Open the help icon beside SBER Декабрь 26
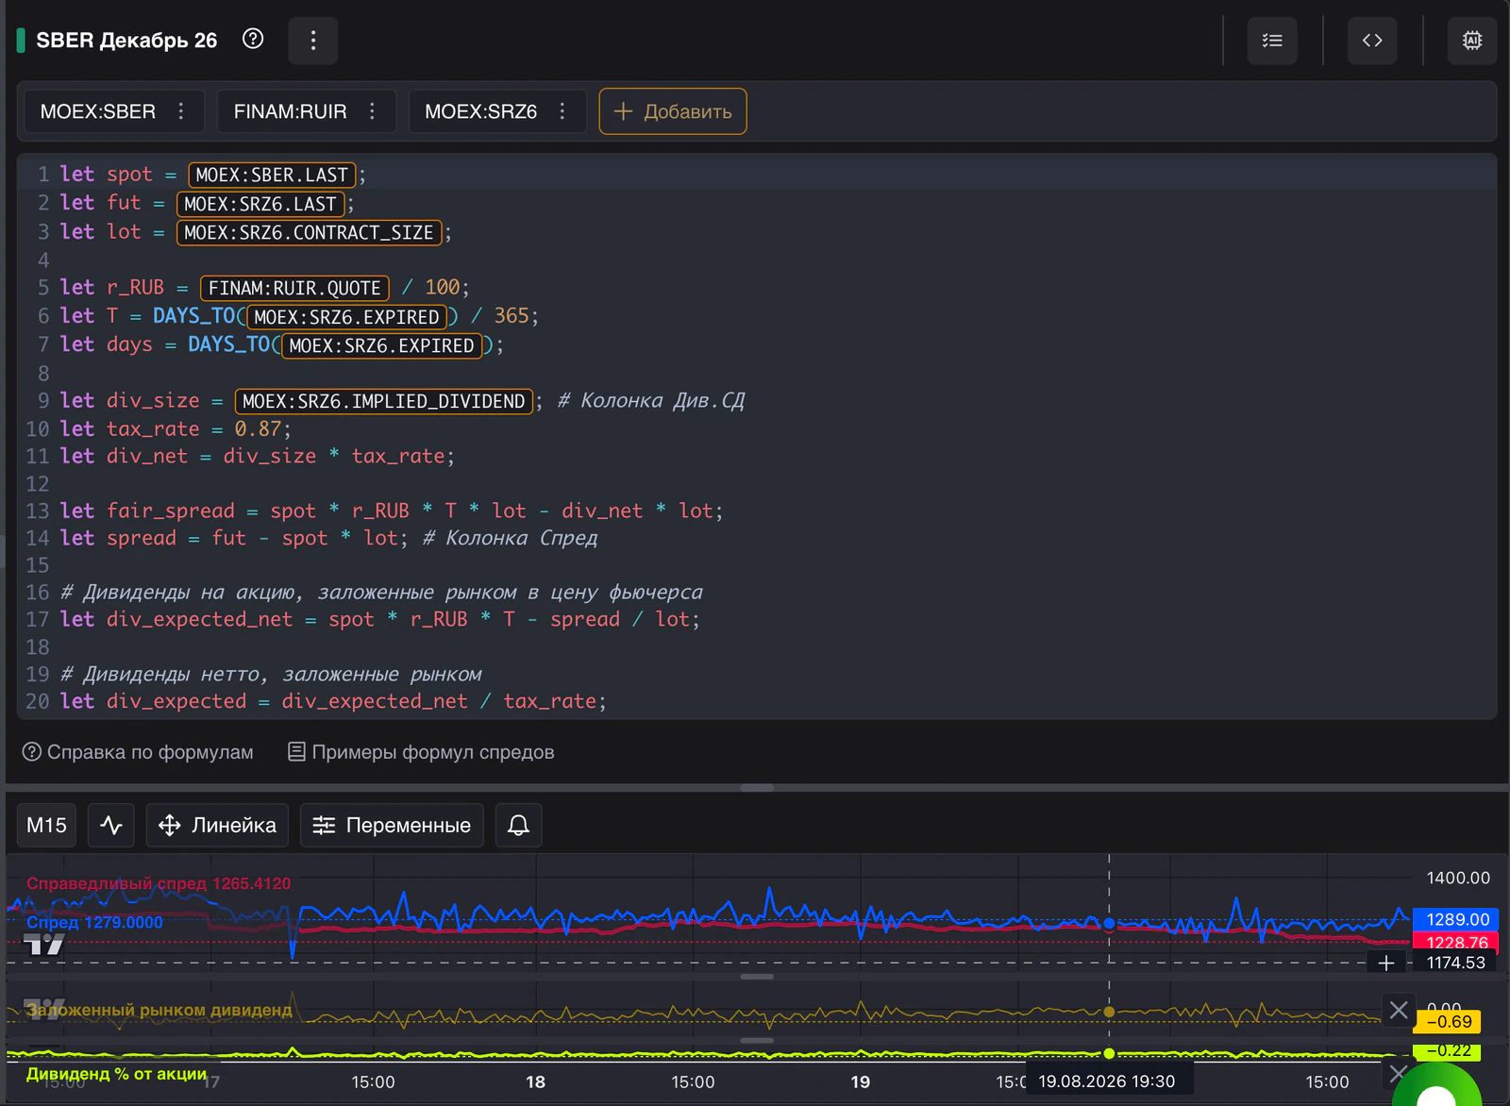 (253, 39)
